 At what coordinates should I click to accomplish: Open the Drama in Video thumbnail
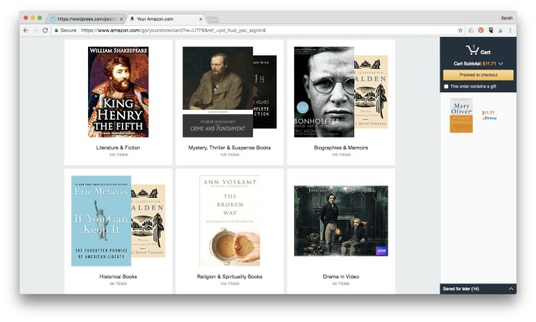pos(341,221)
